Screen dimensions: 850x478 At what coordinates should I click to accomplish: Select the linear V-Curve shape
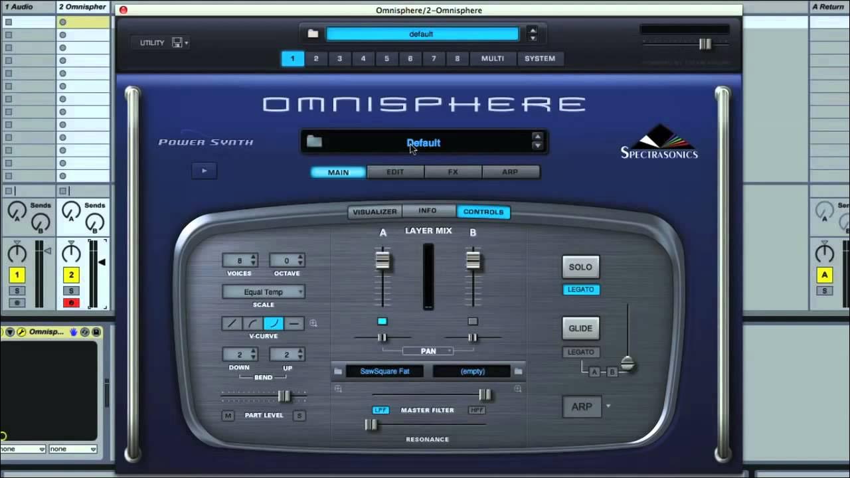coord(232,323)
